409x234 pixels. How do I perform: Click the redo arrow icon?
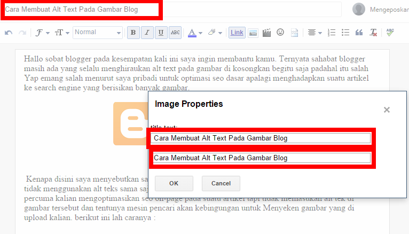[22, 33]
